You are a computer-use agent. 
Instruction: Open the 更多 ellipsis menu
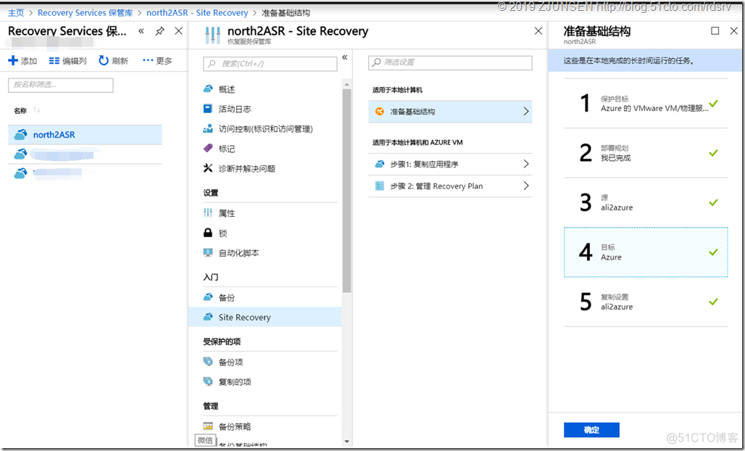pos(157,61)
